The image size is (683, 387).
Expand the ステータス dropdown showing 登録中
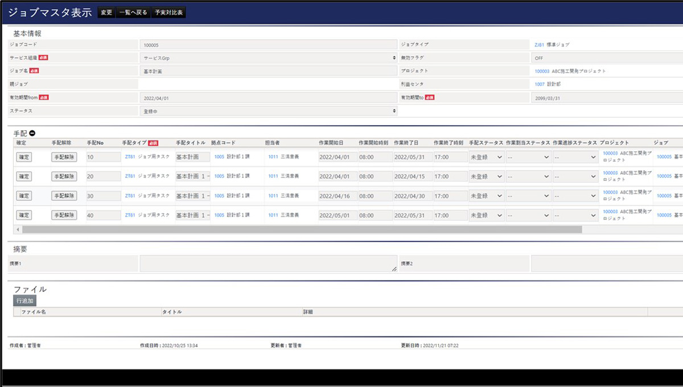pos(268,110)
